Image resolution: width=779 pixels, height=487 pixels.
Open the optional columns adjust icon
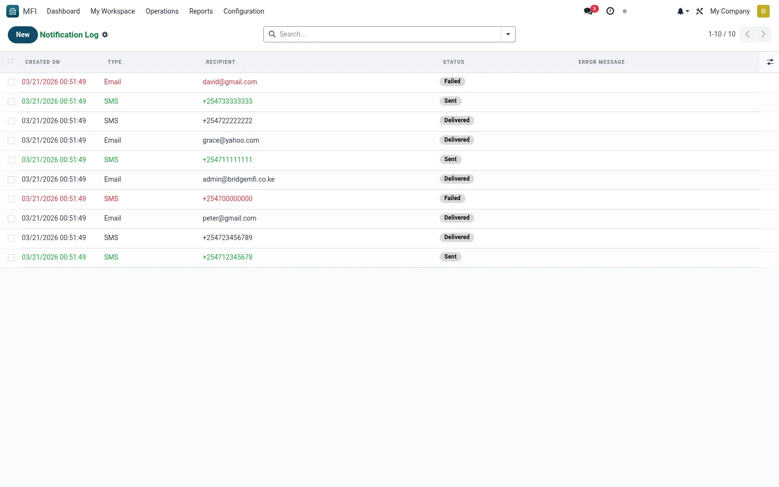(770, 62)
